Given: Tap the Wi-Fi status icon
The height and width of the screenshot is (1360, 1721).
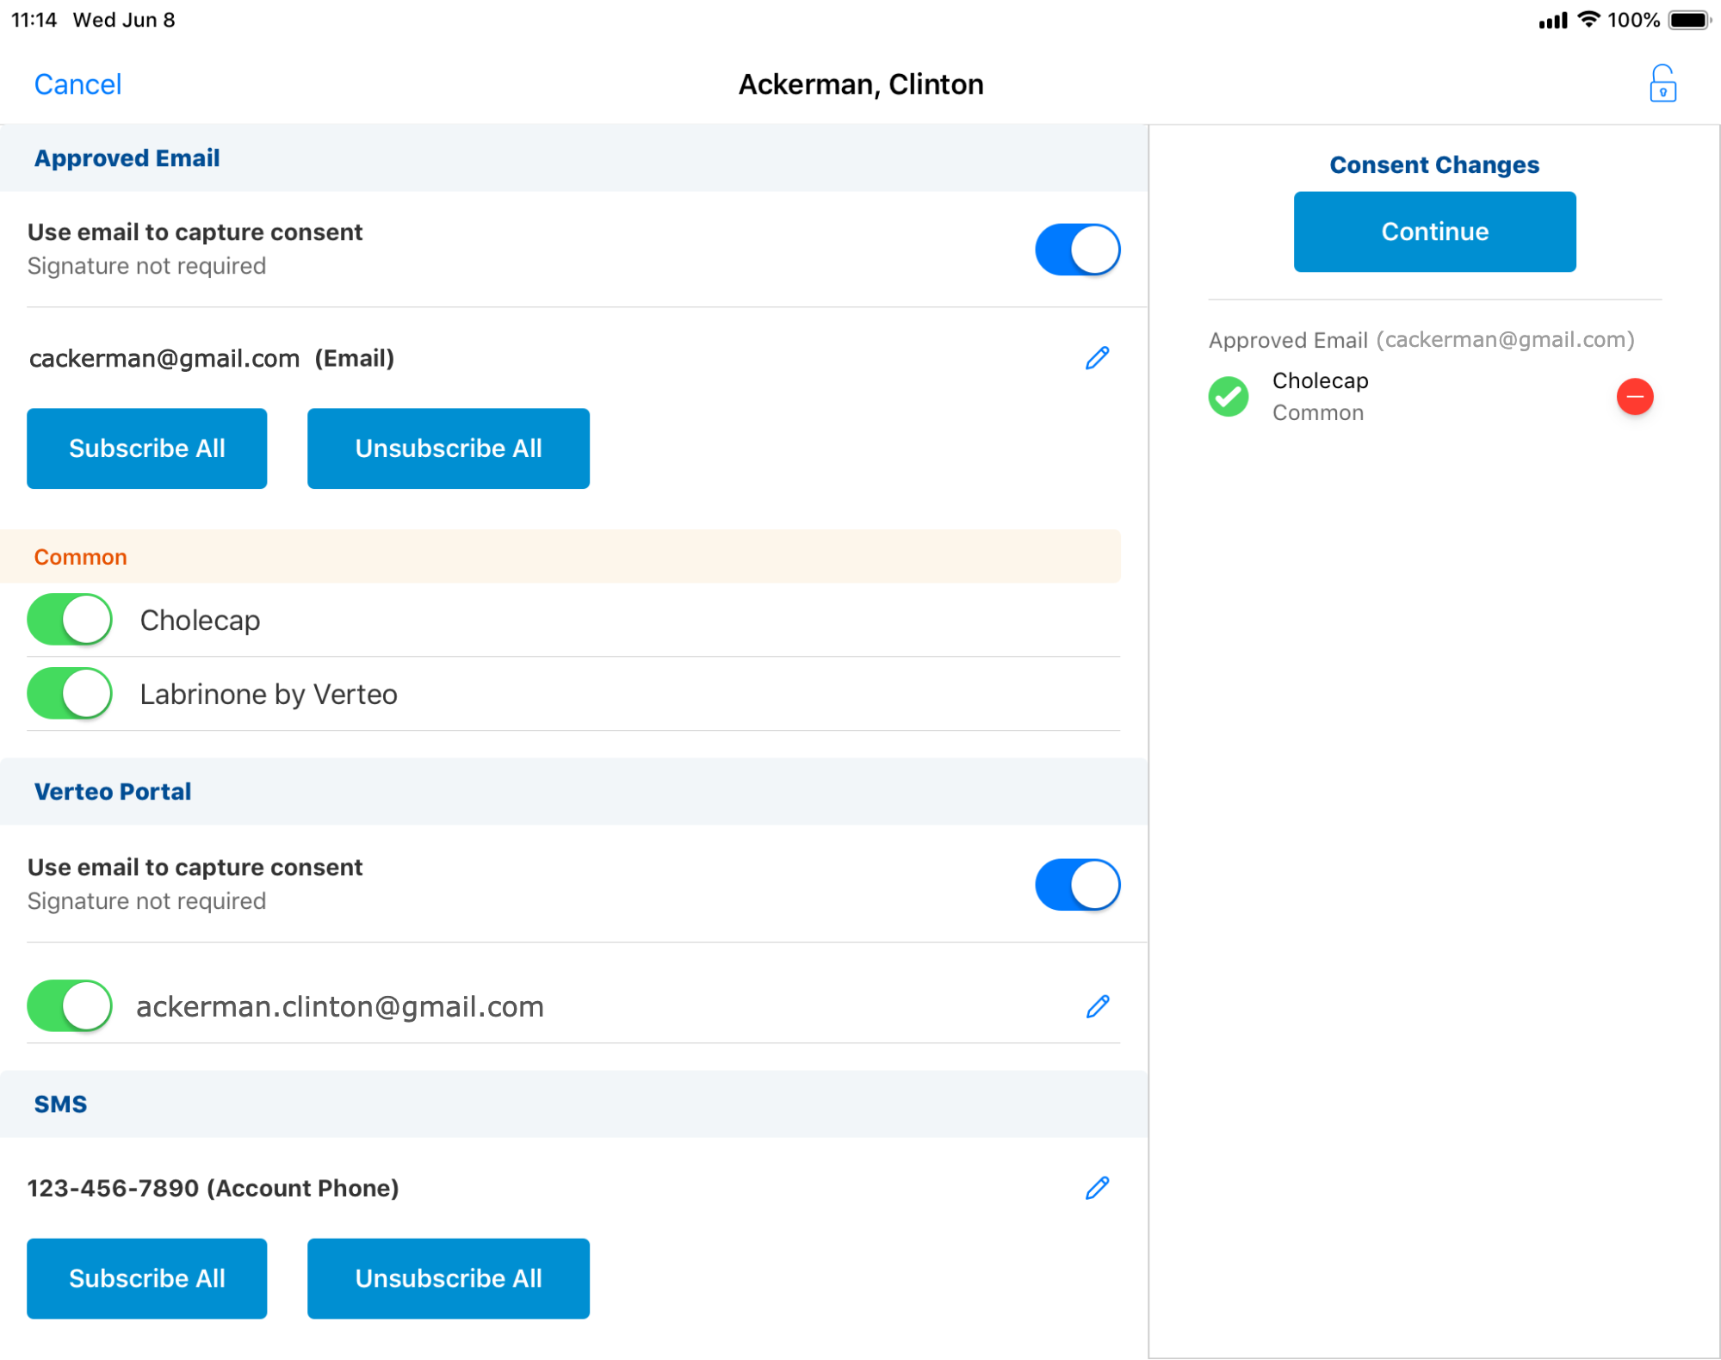Looking at the screenshot, I should click(1588, 20).
